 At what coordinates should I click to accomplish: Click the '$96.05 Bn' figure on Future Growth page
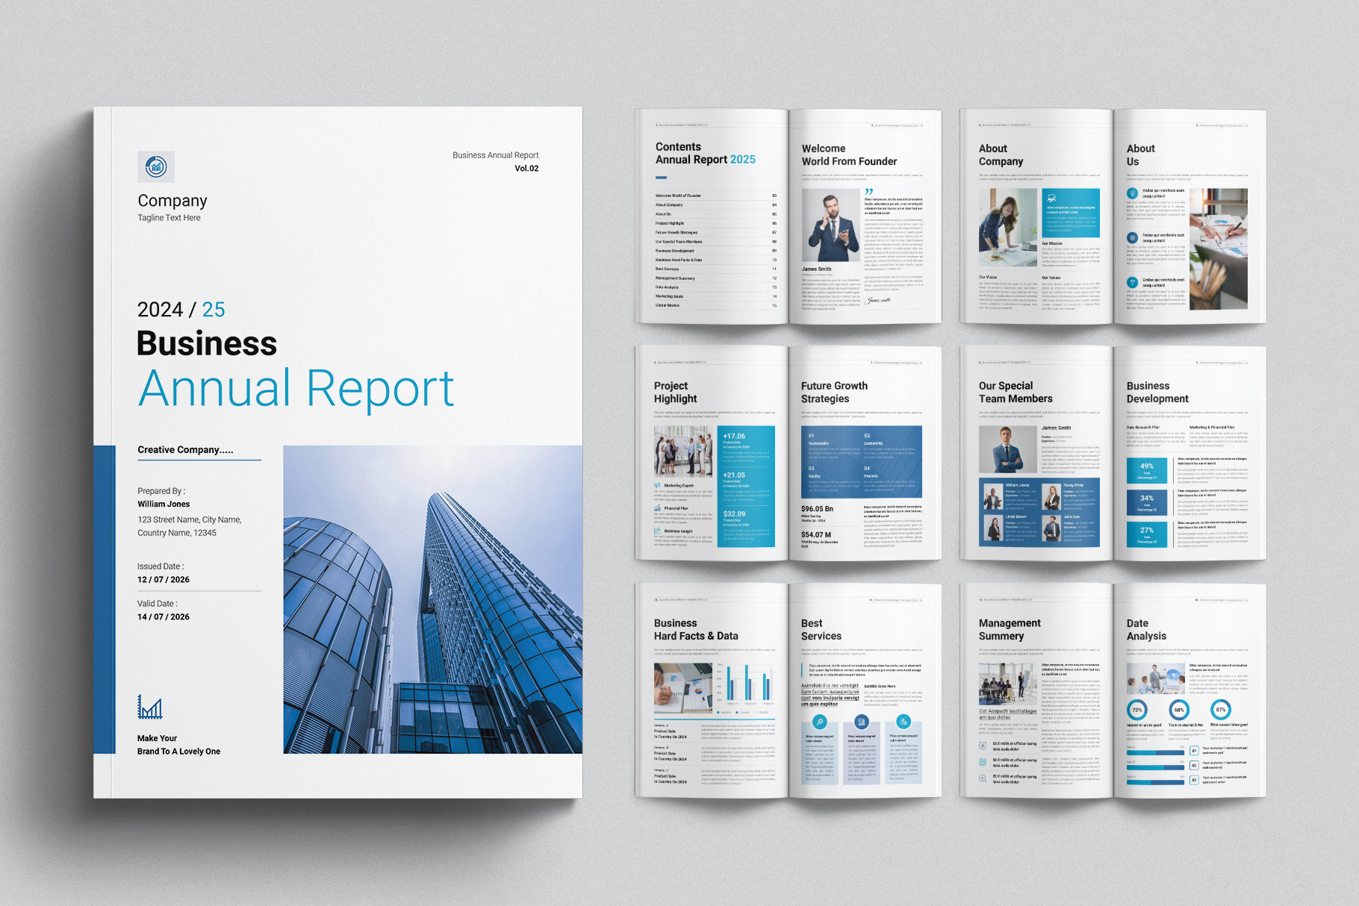point(817,509)
